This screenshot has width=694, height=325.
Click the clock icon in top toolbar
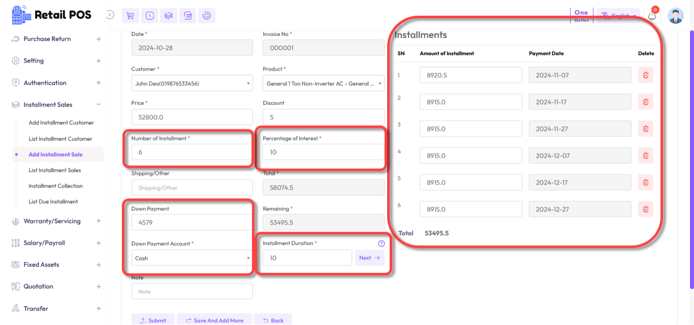[149, 16]
